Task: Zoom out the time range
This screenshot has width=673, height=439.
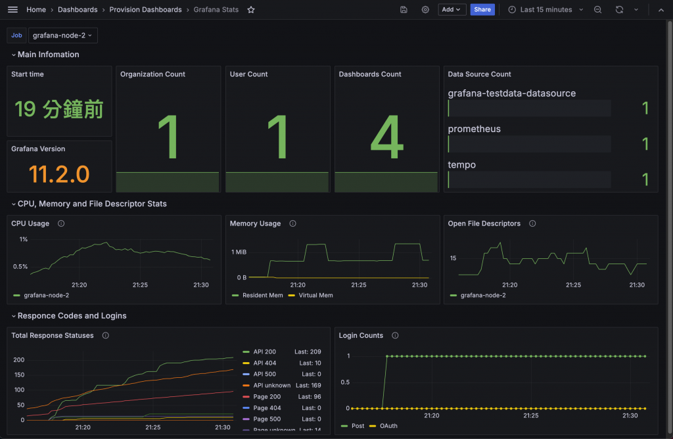Action: pos(597,9)
